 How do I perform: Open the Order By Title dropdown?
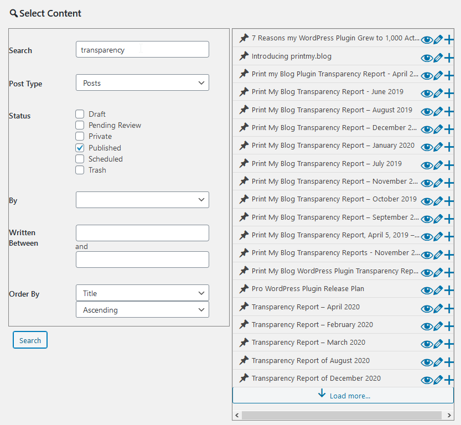point(142,293)
